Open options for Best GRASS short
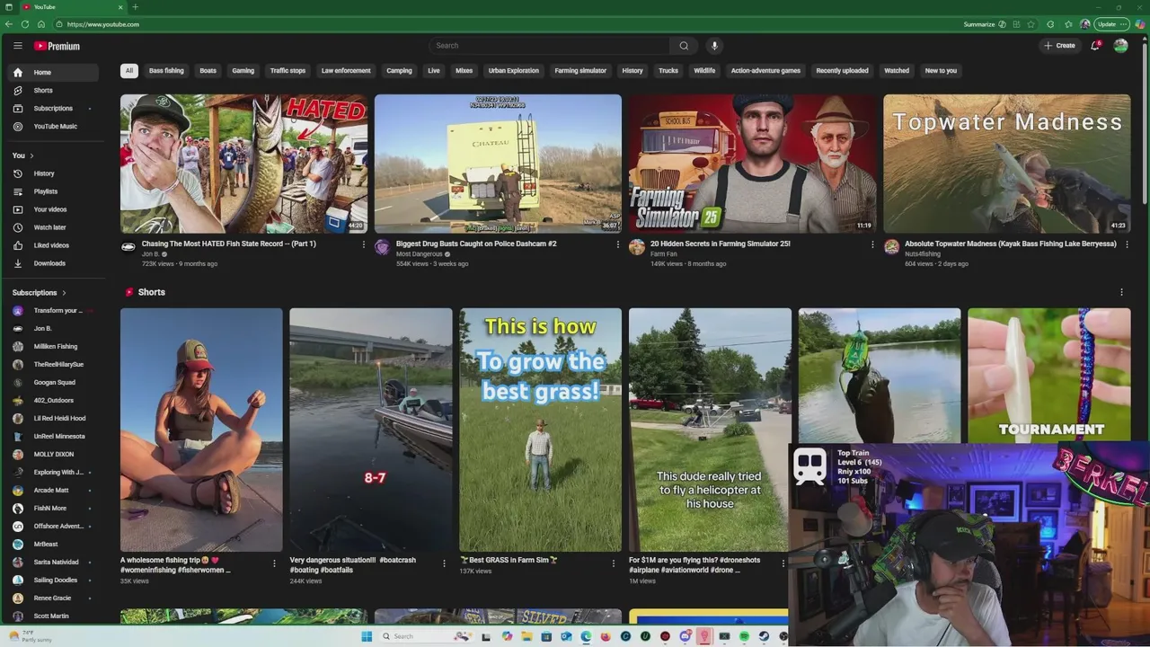Screen dimensions: 1150x647 (x=613, y=563)
